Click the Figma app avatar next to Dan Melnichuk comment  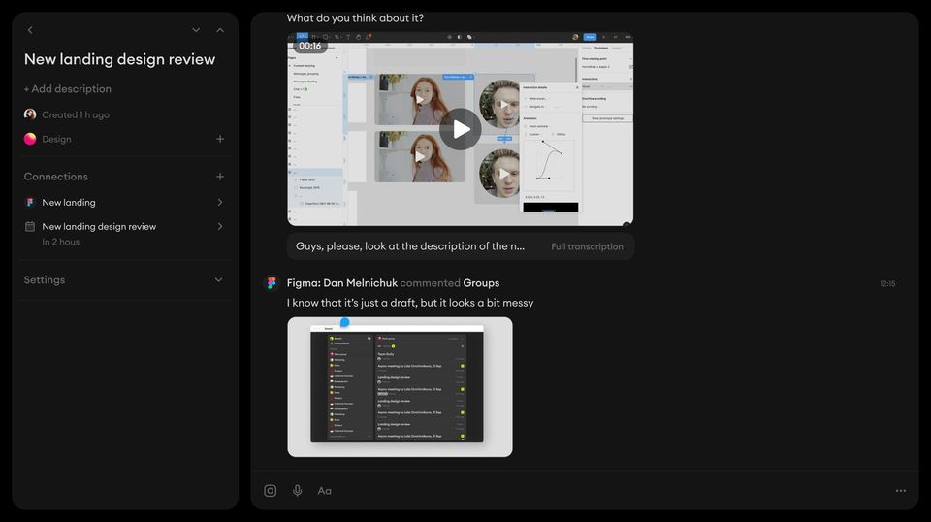pyautogui.click(x=272, y=283)
